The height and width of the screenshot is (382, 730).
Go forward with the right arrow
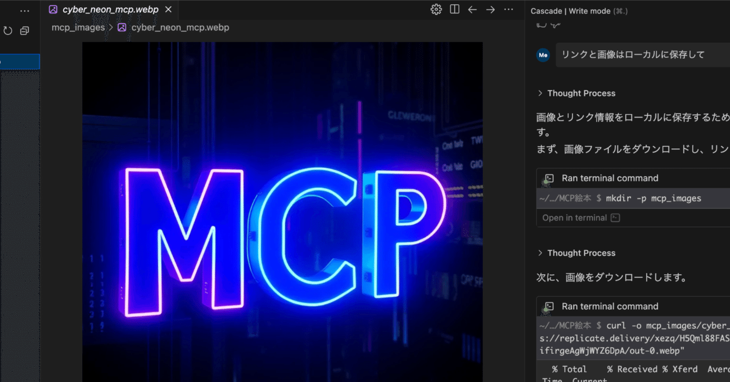(x=490, y=9)
